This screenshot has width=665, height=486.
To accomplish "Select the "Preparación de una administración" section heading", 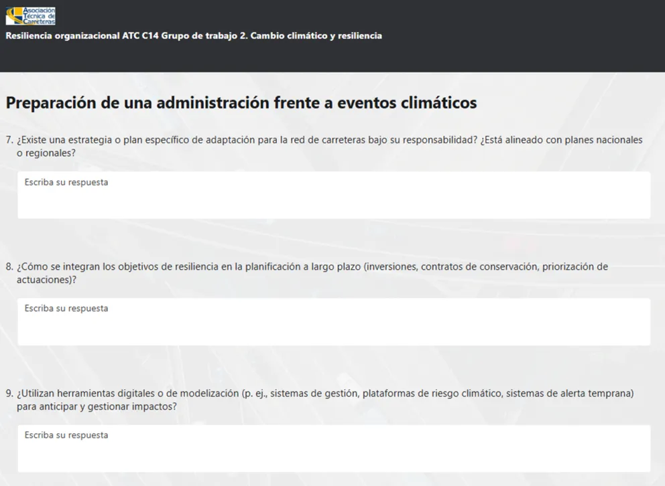I will (241, 103).
